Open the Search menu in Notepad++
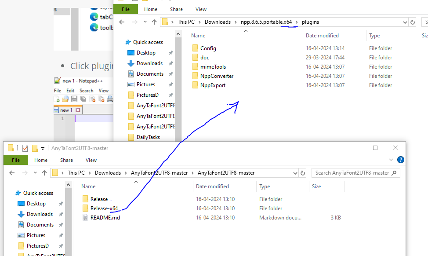 point(86,91)
